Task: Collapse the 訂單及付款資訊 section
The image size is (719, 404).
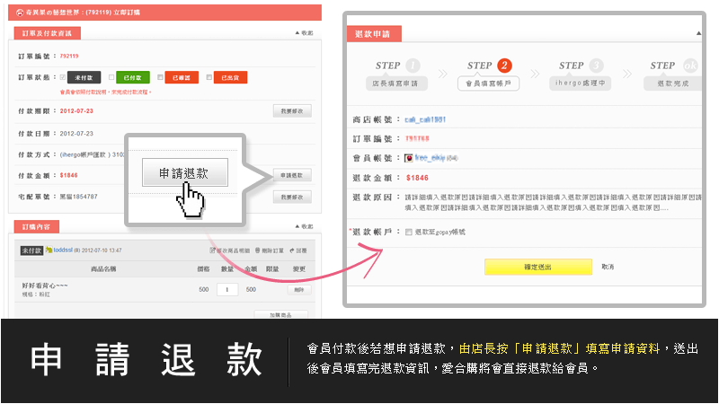Action: (x=304, y=32)
